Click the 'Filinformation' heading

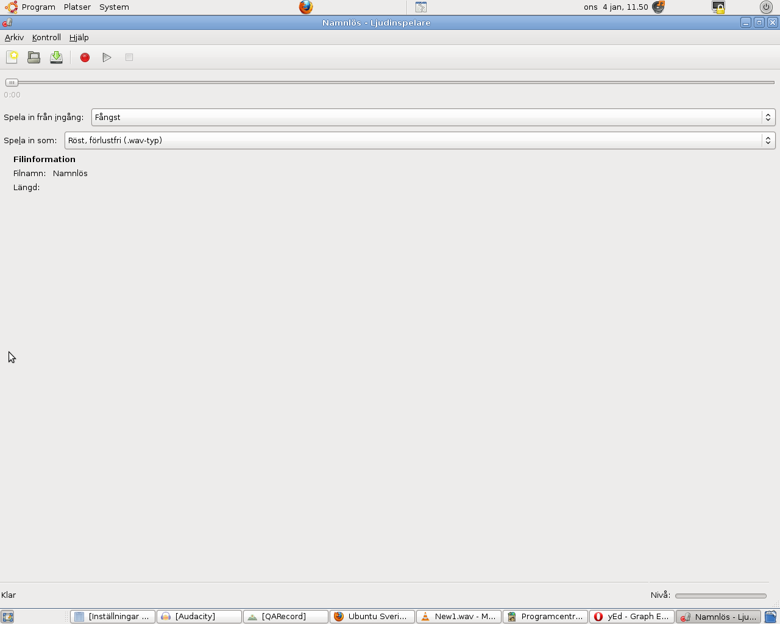tap(44, 159)
